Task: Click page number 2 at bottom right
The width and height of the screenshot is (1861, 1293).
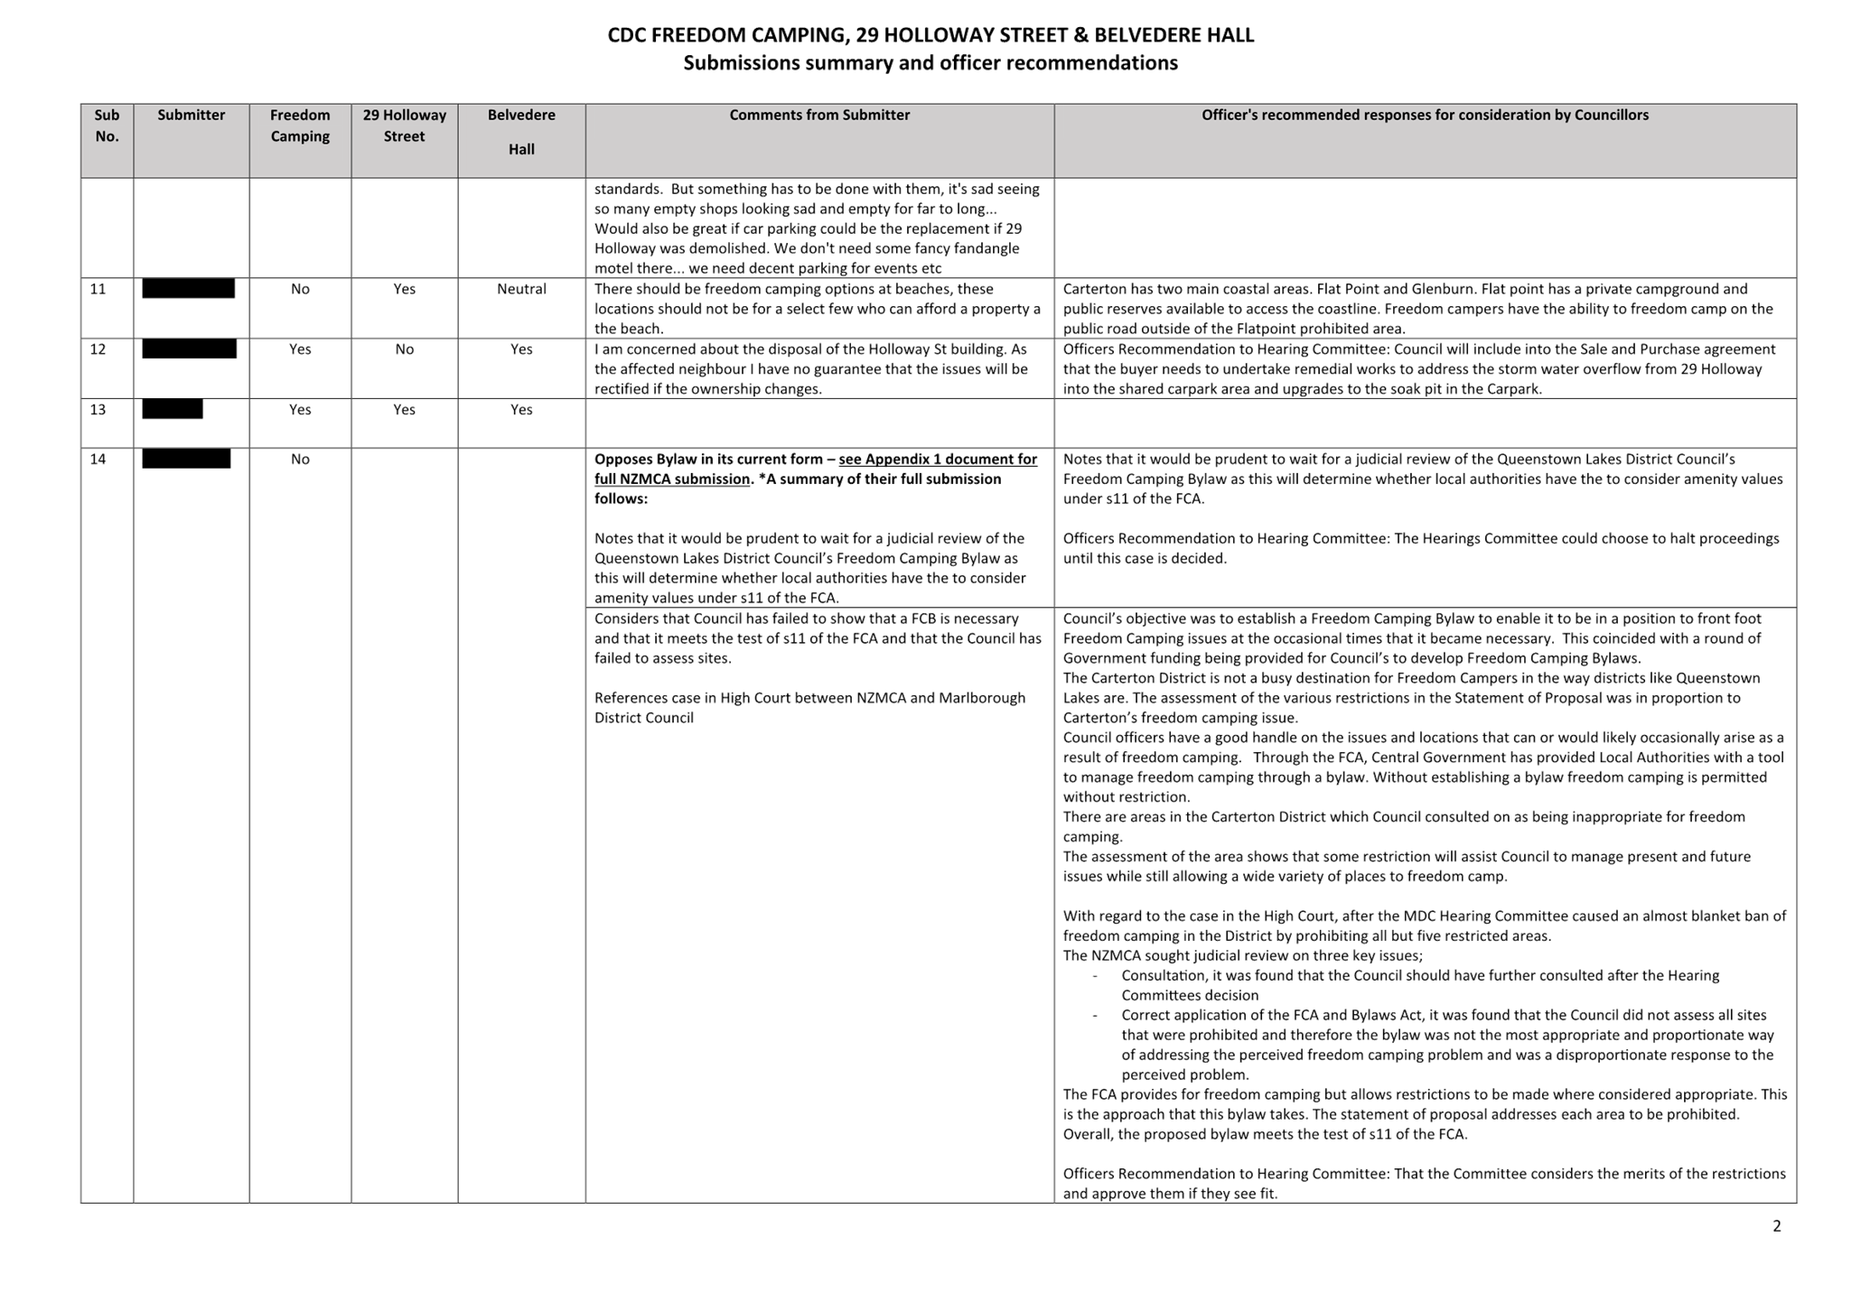Action: click(1776, 1225)
